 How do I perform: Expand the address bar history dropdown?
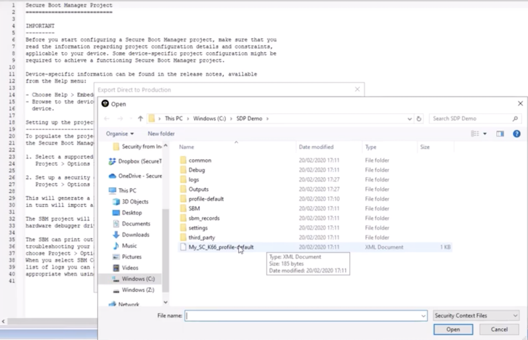[410, 119]
